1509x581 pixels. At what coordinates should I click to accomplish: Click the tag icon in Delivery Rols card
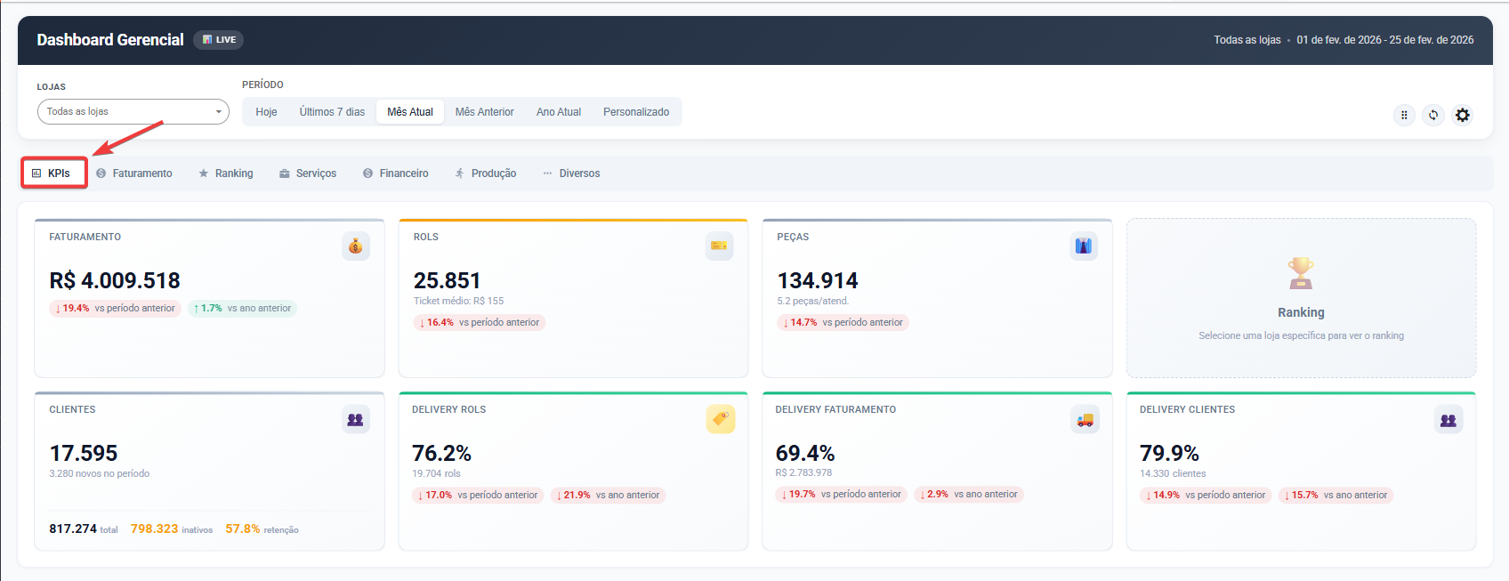coord(720,419)
